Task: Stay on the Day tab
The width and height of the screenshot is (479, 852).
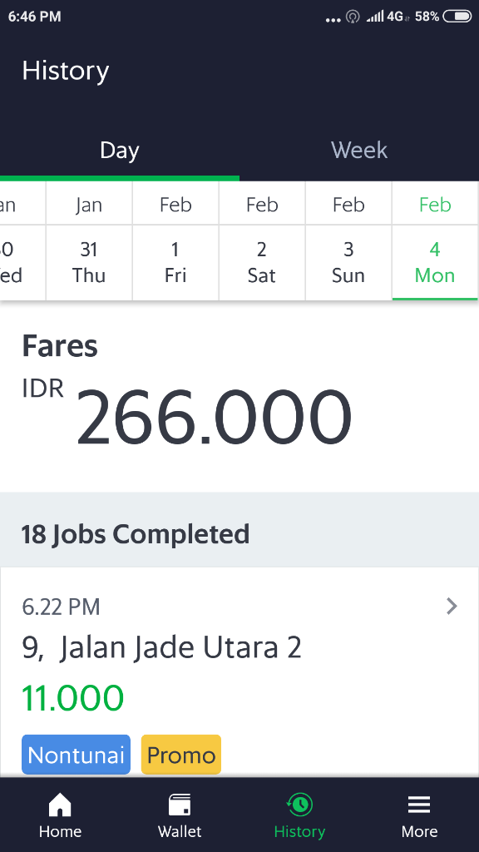Action: click(120, 151)
